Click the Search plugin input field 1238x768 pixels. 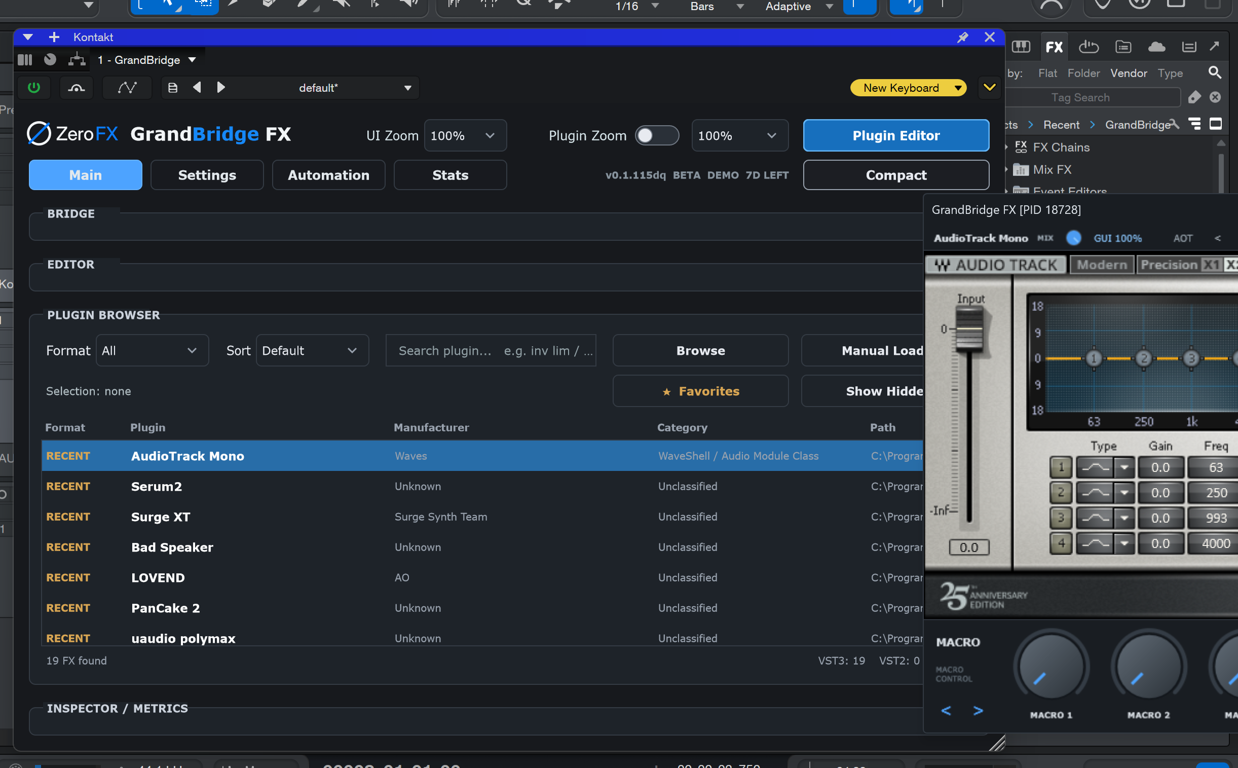click(x=491, y=350)
